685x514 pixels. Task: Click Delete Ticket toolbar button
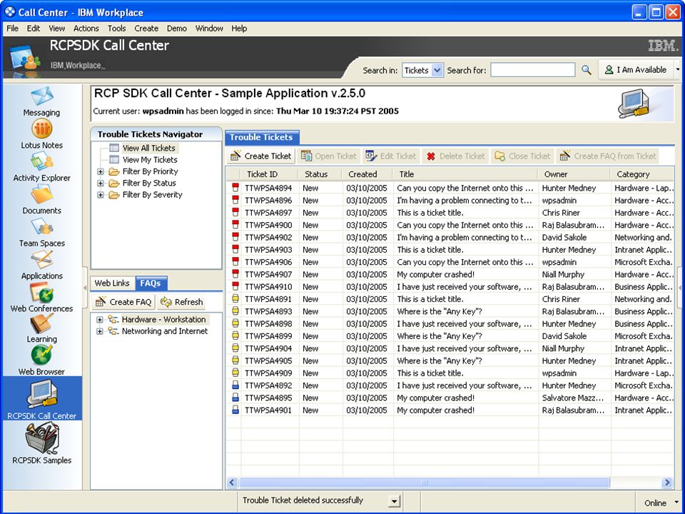pos(456,156)
